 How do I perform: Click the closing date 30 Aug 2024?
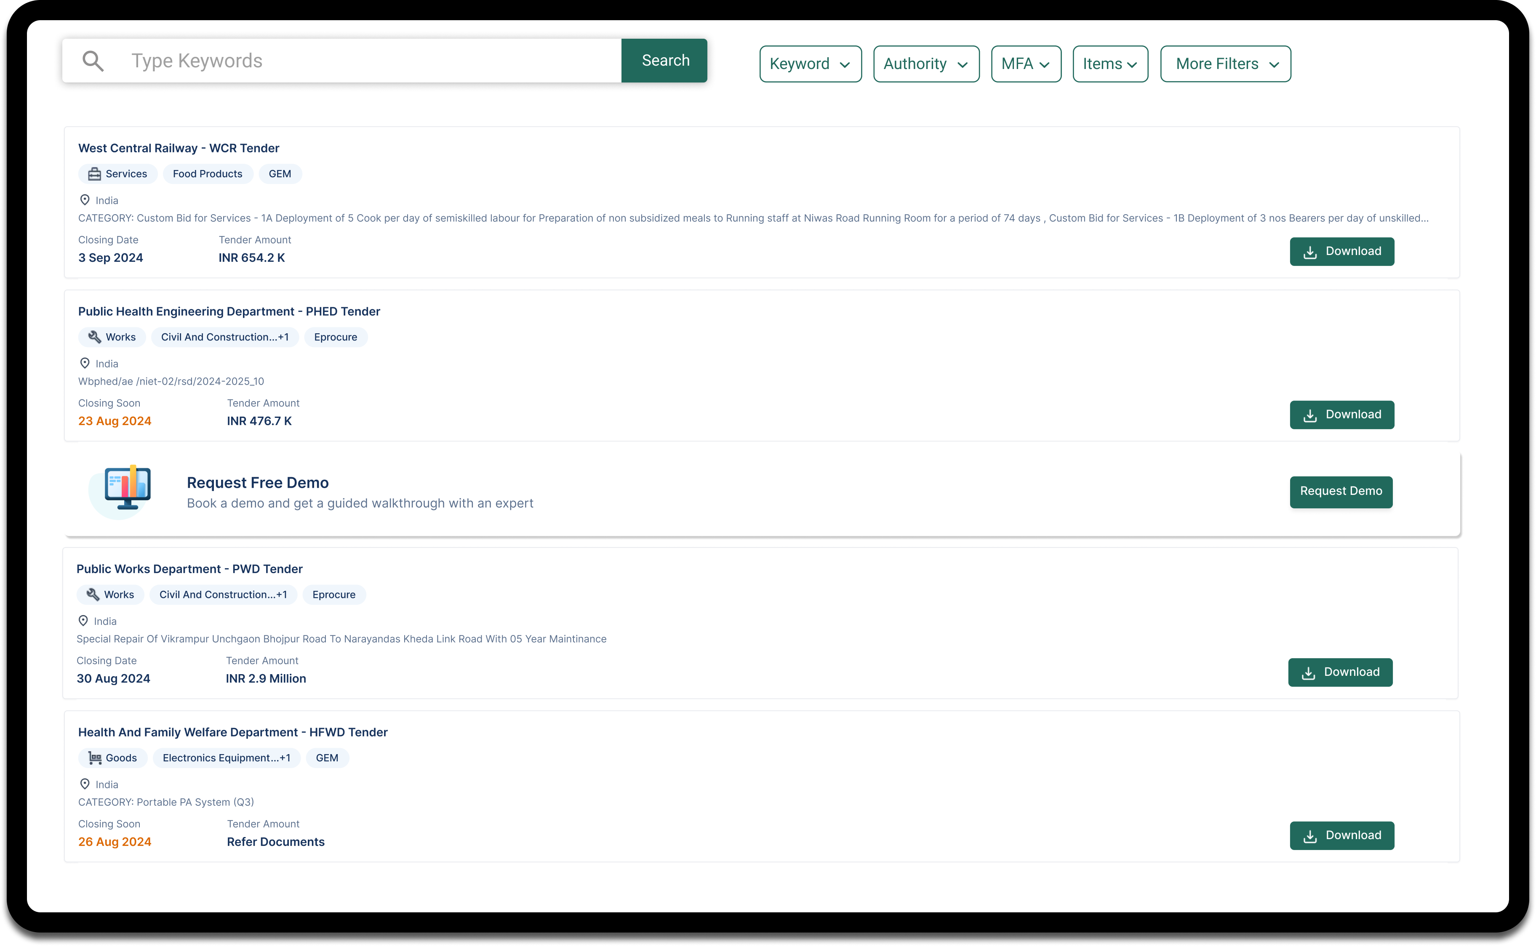(x=113, y=679)
